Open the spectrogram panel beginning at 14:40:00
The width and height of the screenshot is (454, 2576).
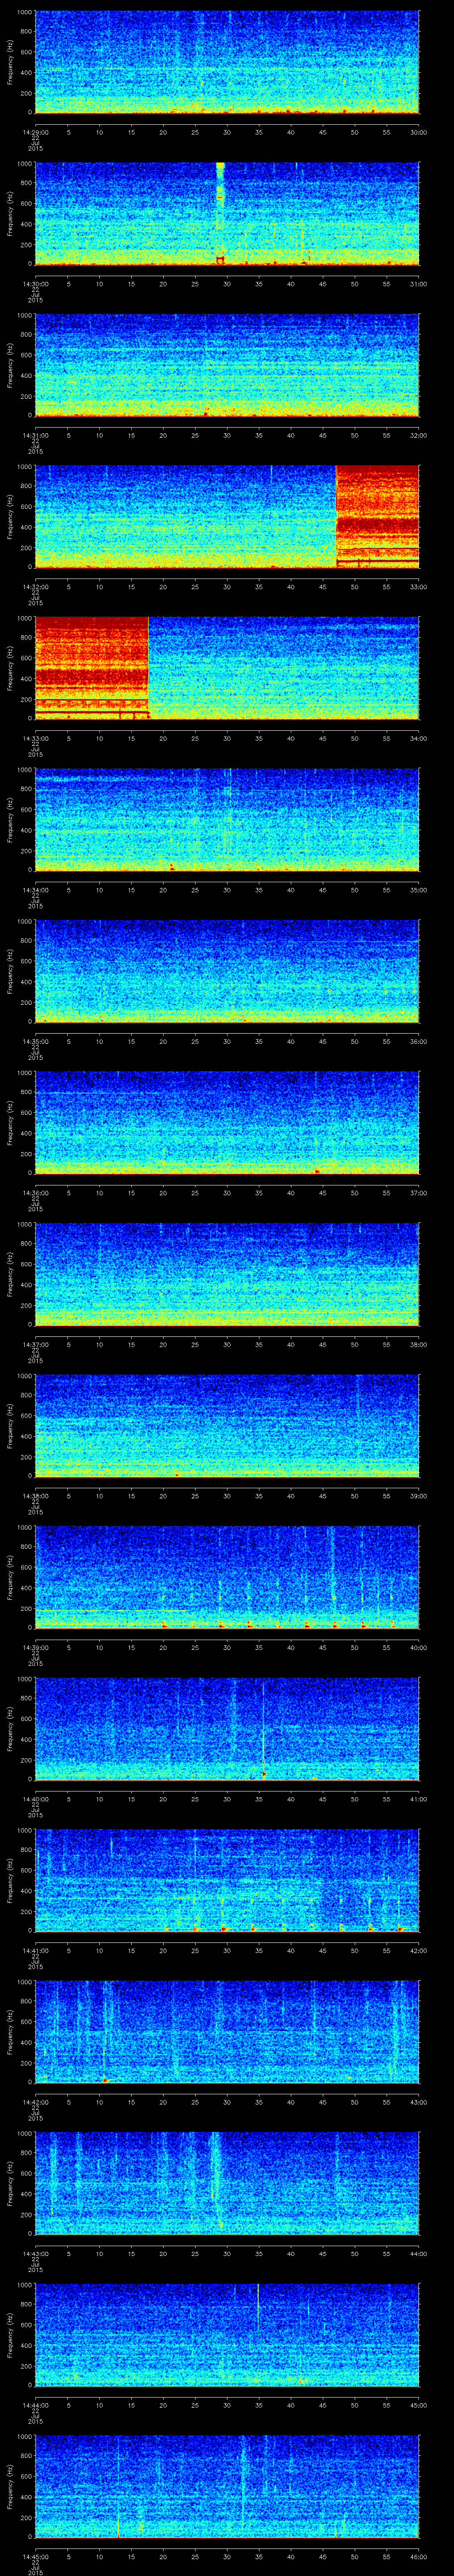click(227, 1729)
